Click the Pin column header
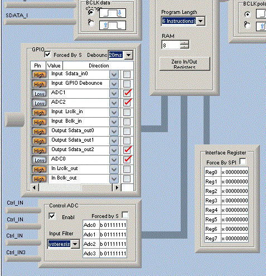Screen dimensions: 266x276 tap(38, 66)
